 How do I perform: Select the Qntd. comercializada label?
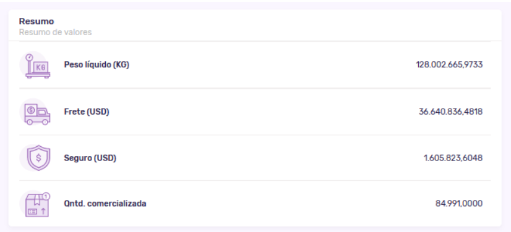(105, 204)
